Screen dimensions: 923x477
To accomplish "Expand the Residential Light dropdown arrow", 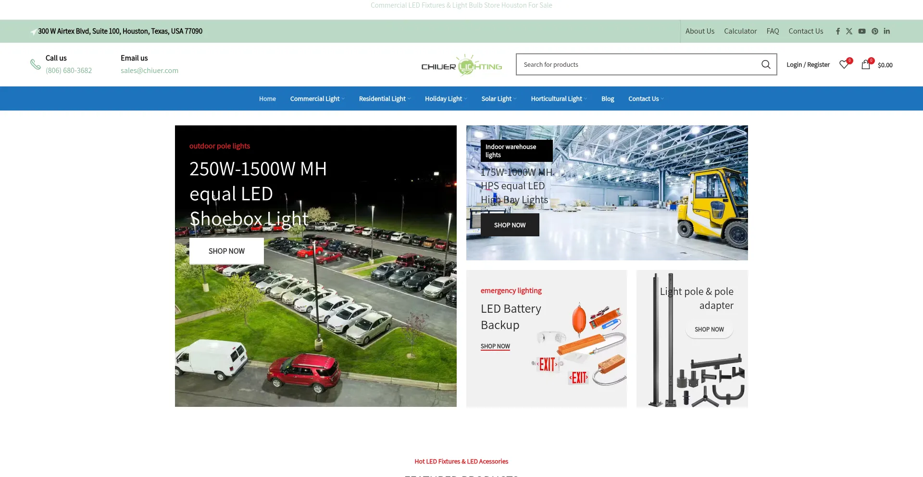I will click(409, 99).
